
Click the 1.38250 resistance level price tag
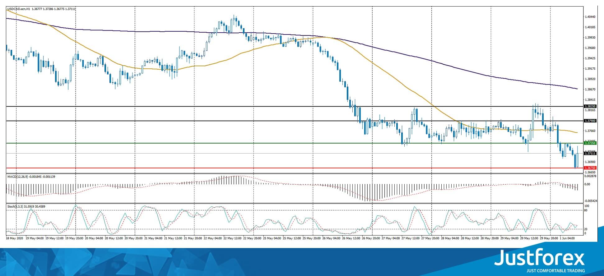[x=590, y=106]
